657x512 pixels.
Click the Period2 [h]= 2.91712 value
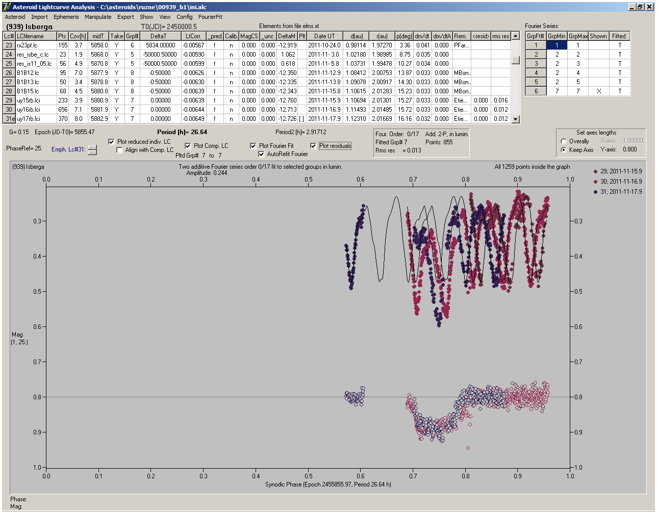pos(300,132)
